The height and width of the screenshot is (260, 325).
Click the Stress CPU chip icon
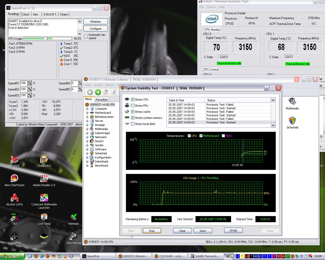[x=127, y=99]
